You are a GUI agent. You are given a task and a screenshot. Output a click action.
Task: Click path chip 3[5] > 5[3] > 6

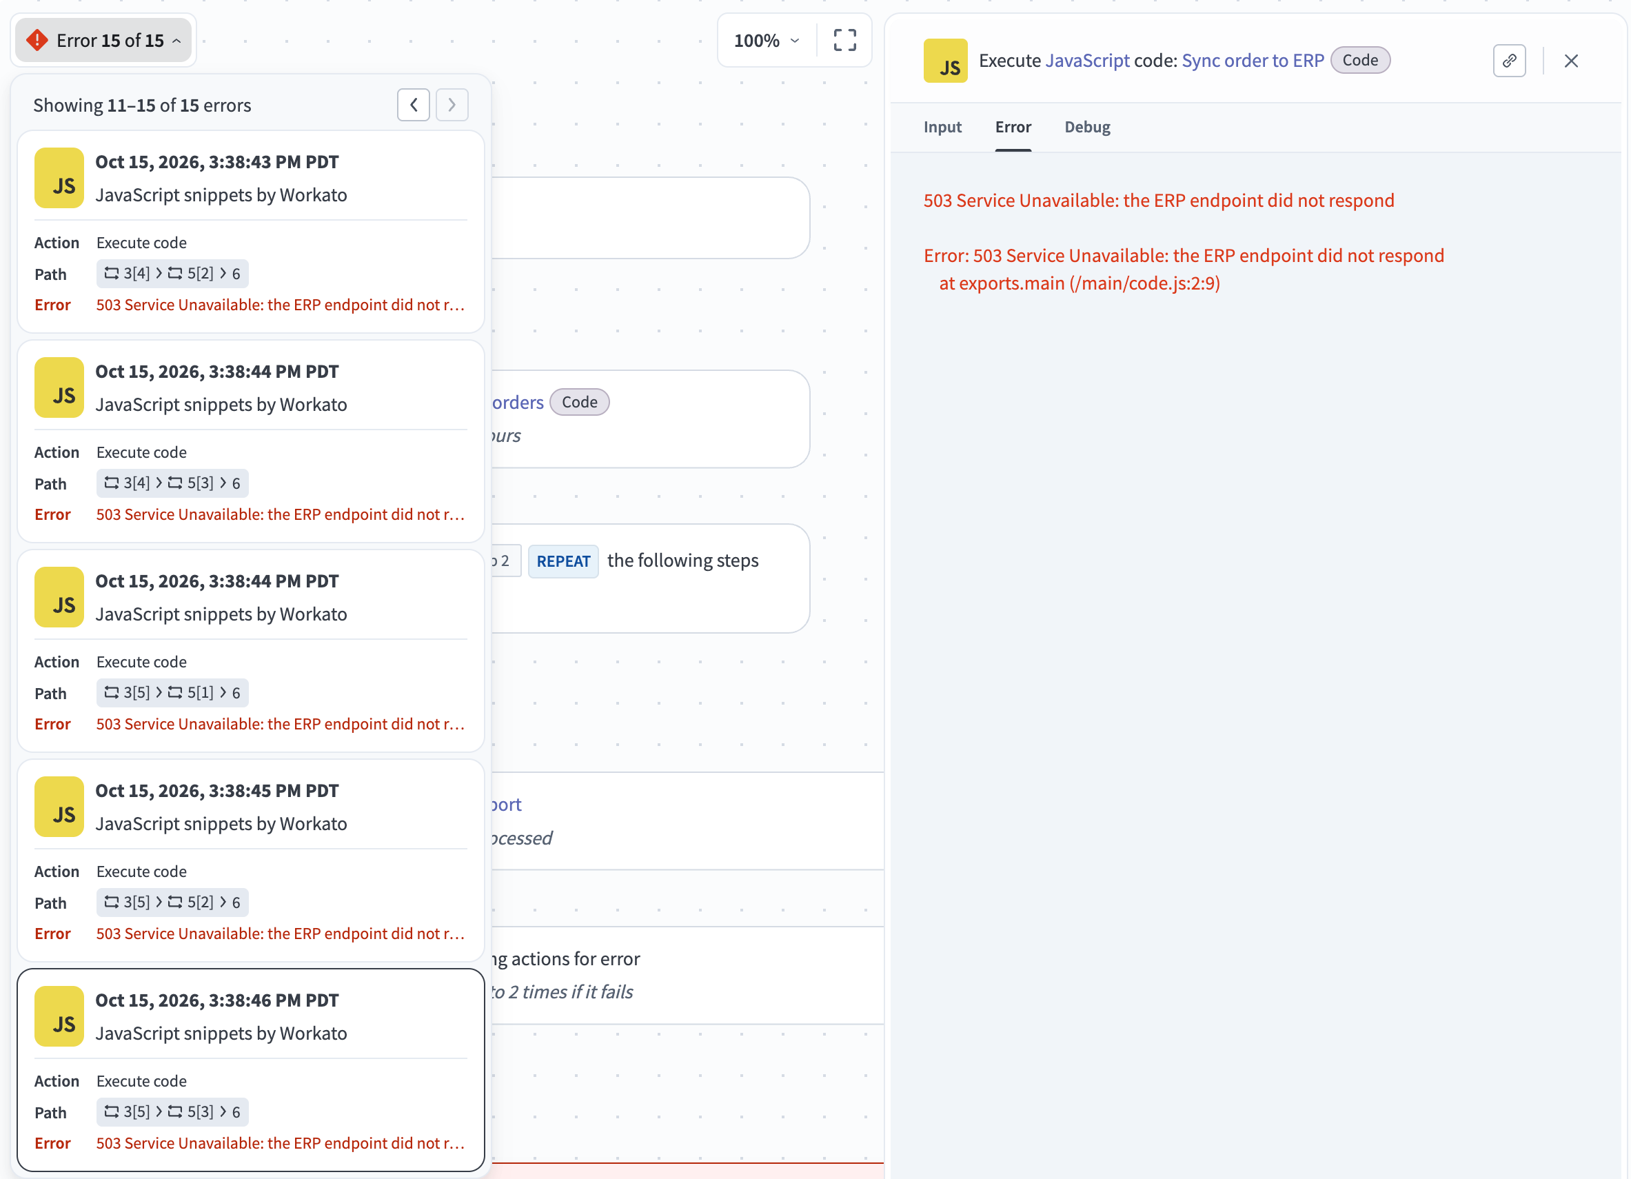click(172, 1112)
